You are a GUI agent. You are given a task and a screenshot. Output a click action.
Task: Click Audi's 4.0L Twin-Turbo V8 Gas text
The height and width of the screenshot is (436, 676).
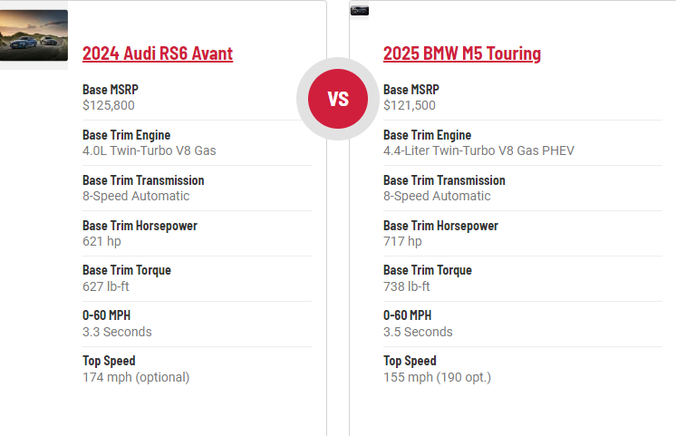149,150
